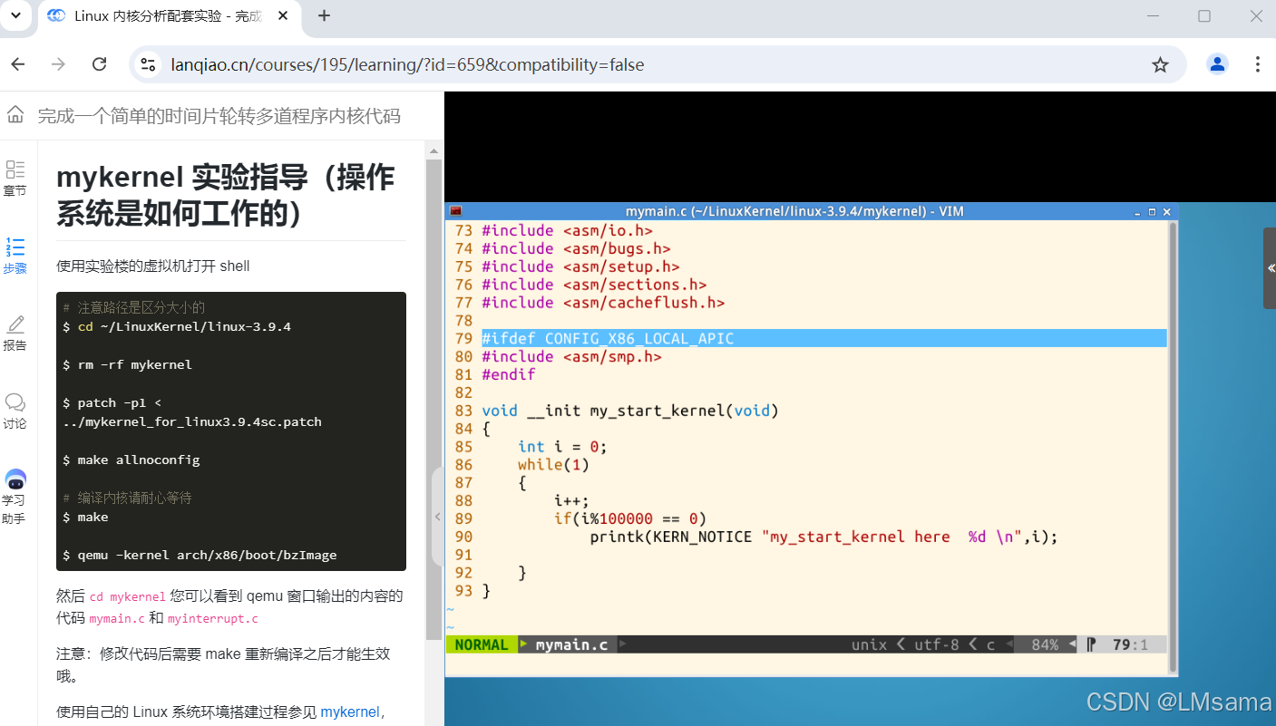Open the site information icon in the address bar
This screenshot has width=1276, height=726.
[x=148, y=64]
